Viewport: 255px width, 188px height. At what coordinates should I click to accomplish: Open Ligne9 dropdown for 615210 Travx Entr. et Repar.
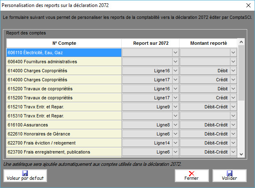tap(175, 107)
